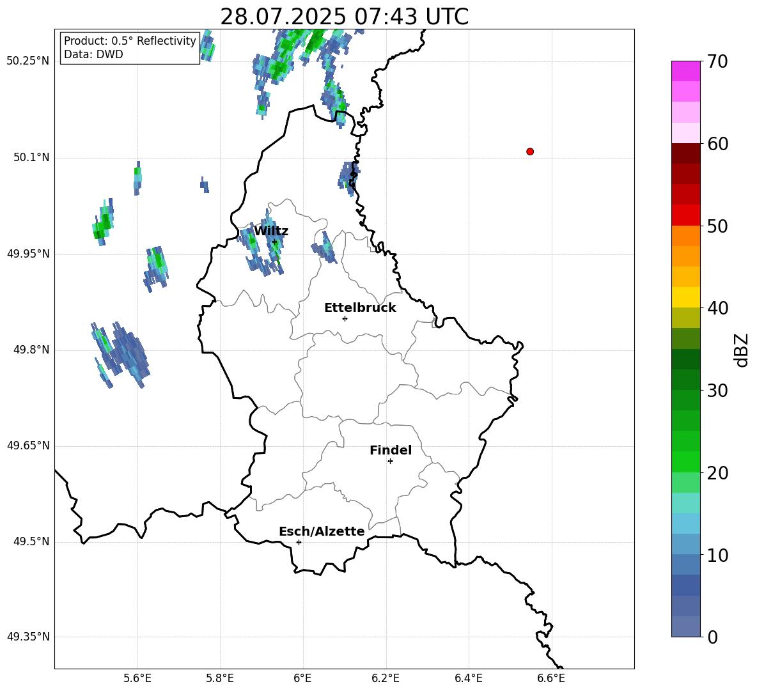757x691 pixels.
Task: Click the Findel cross marker
Action: point(390,462)
